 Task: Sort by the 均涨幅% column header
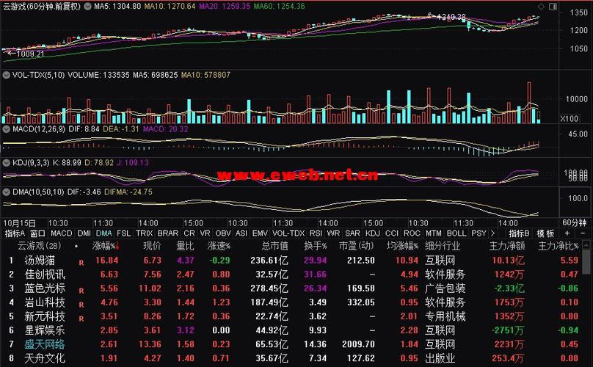click(x=402, y=246)
